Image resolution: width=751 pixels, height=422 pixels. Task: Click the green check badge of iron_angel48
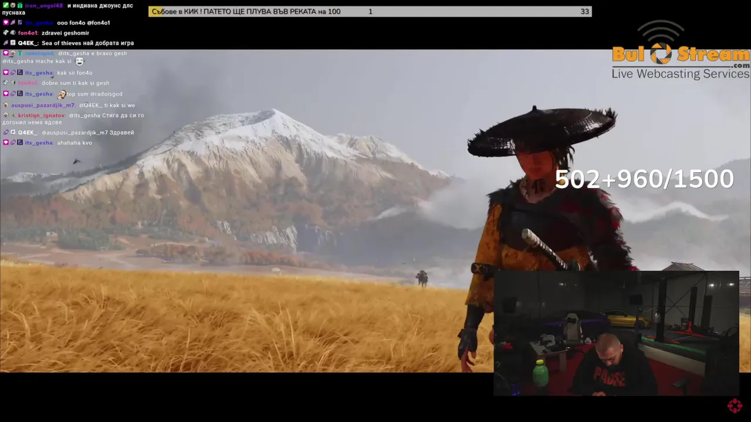[x=5, y=5]
